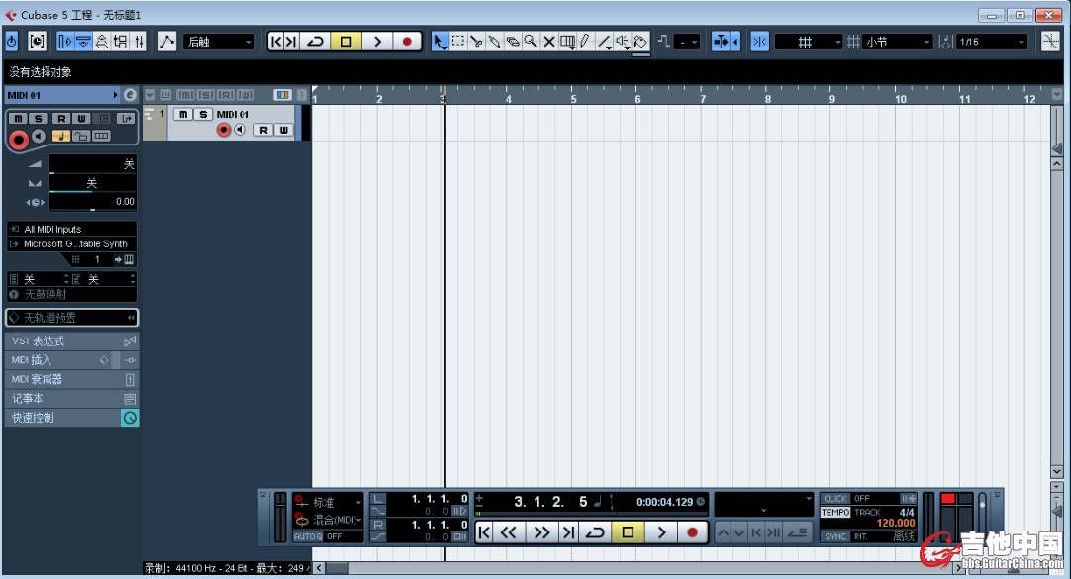This screenshot has height=579, width=1071.
Task: Open the 后触 automation mode dropdown
Action: pyautogui.click(x=220, y=42)
